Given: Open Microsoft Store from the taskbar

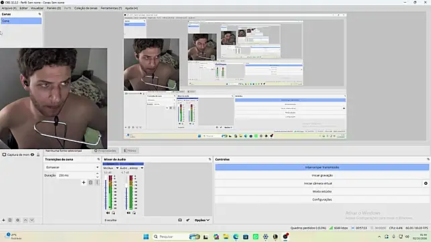Looking at the screenshot, I should (246, 237).
